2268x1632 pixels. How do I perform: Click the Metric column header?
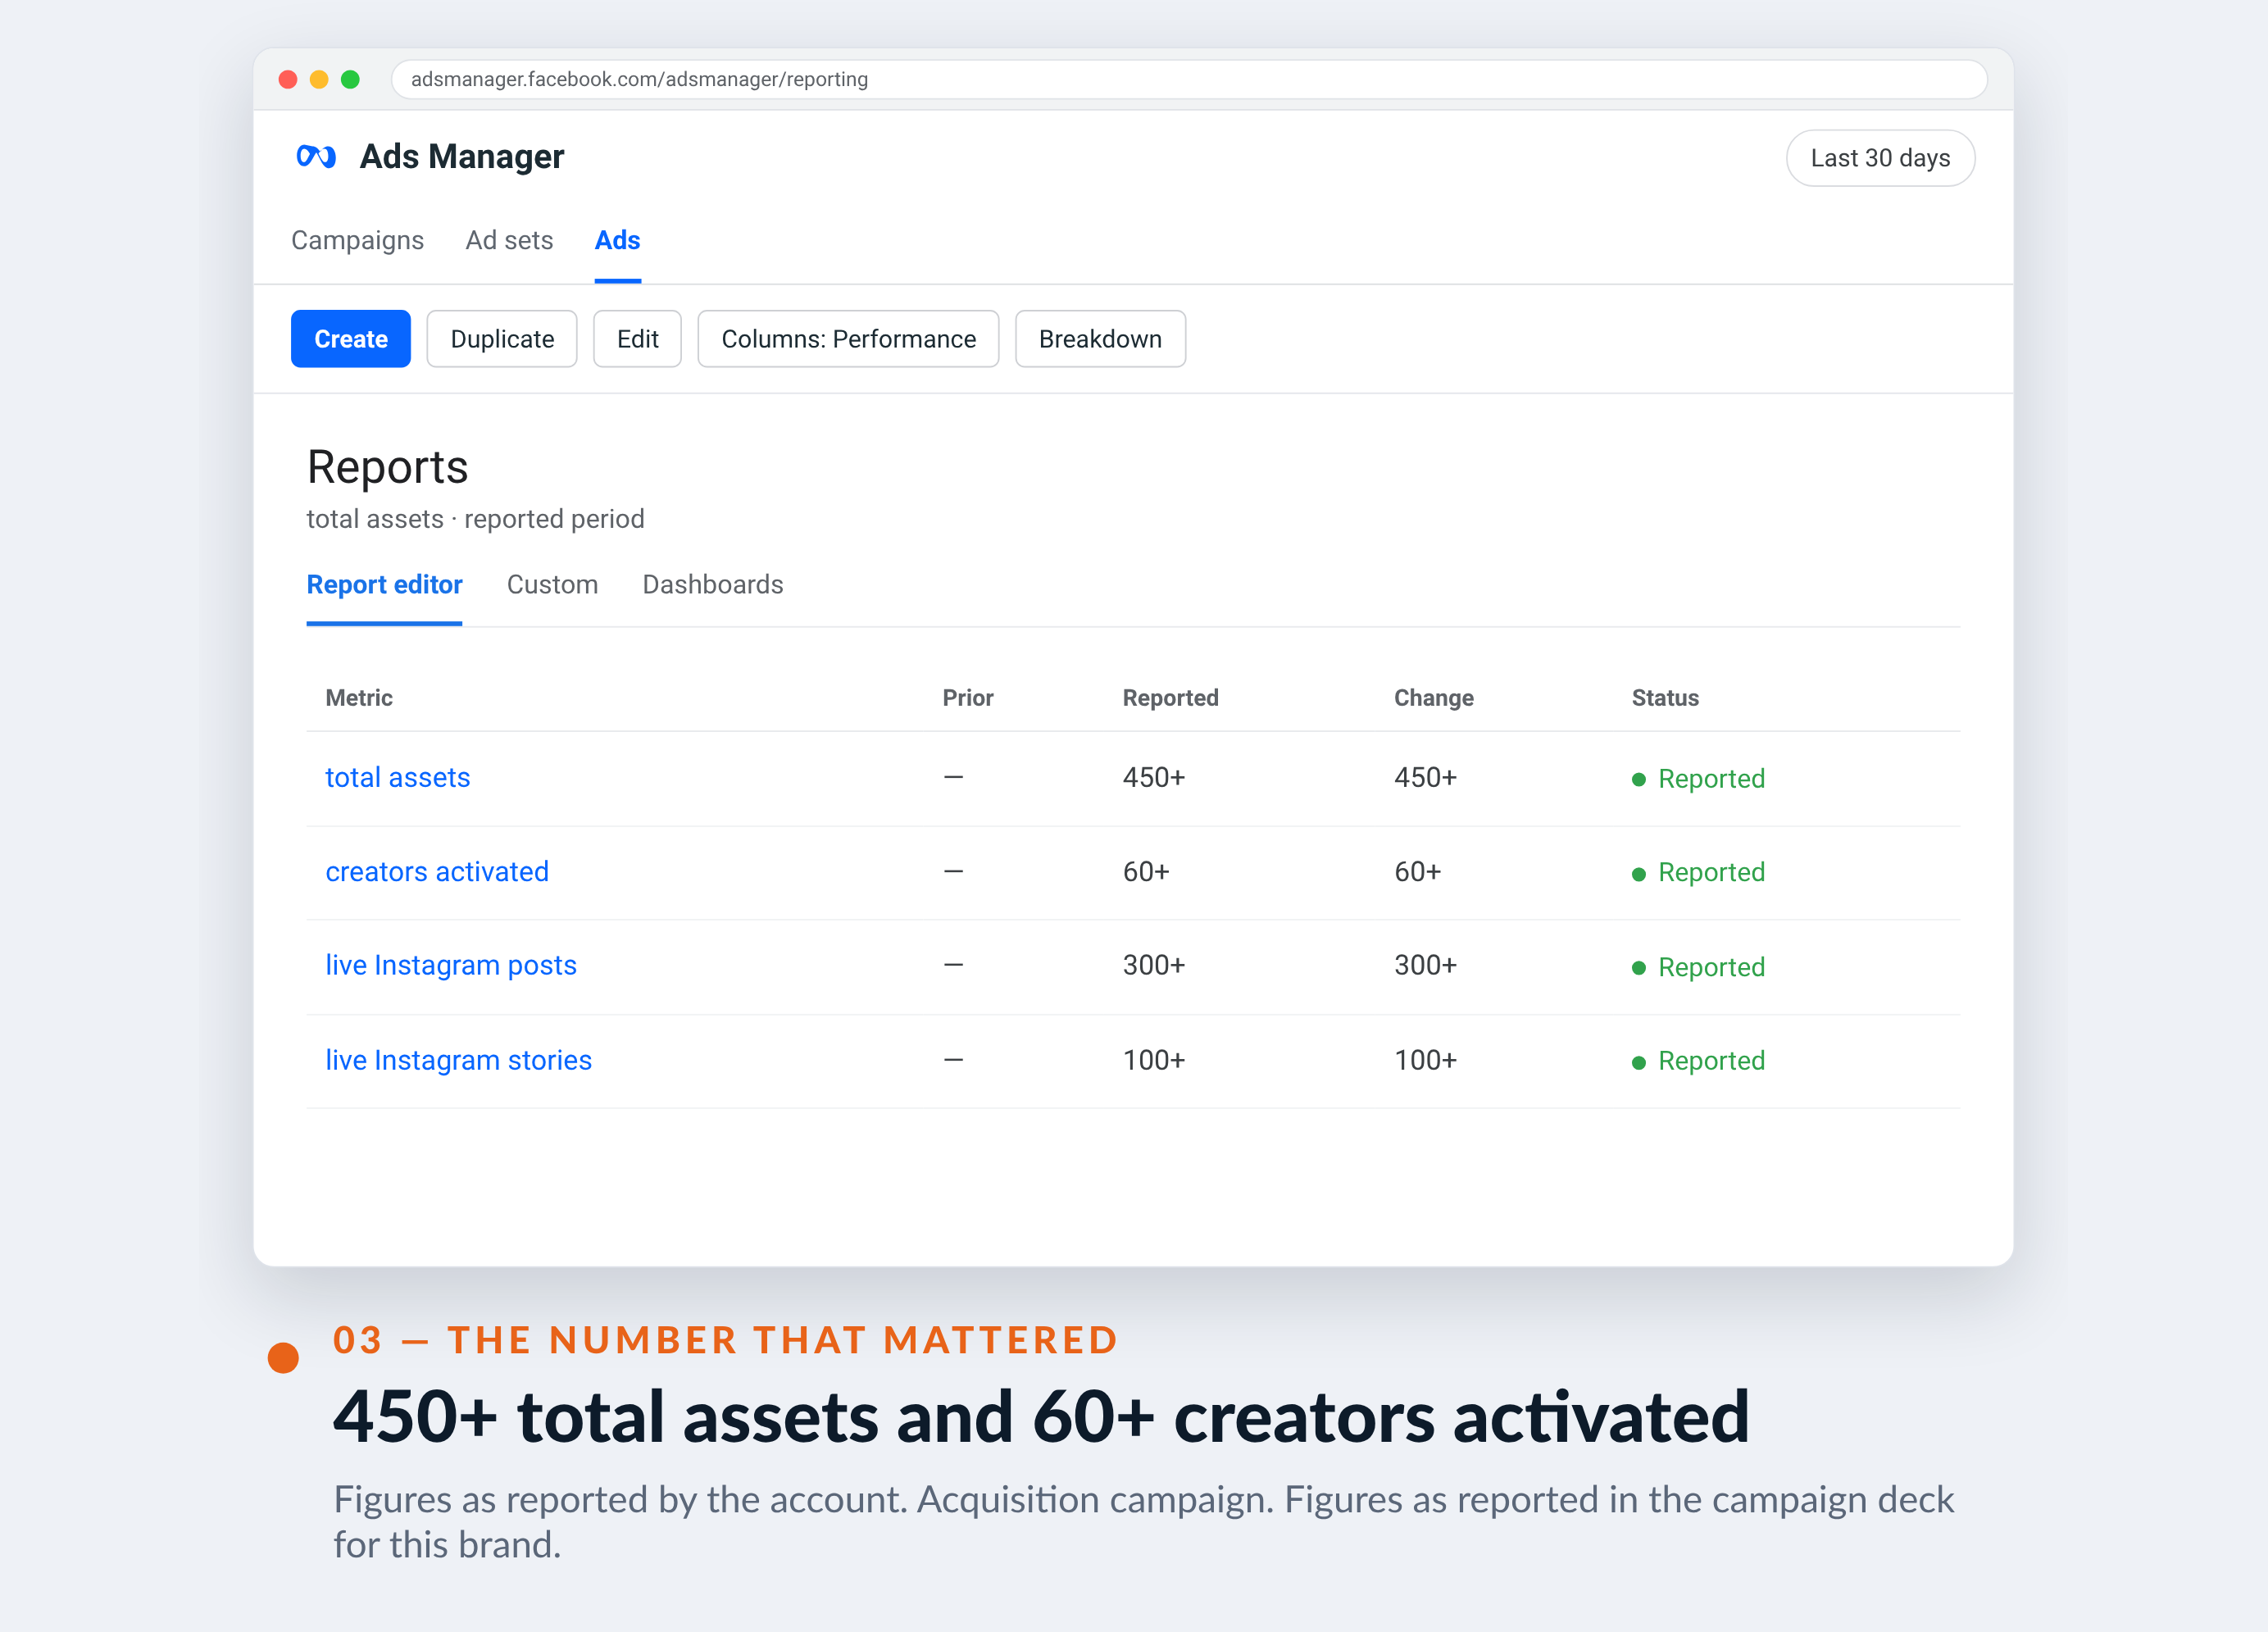[x=359, y=698]
